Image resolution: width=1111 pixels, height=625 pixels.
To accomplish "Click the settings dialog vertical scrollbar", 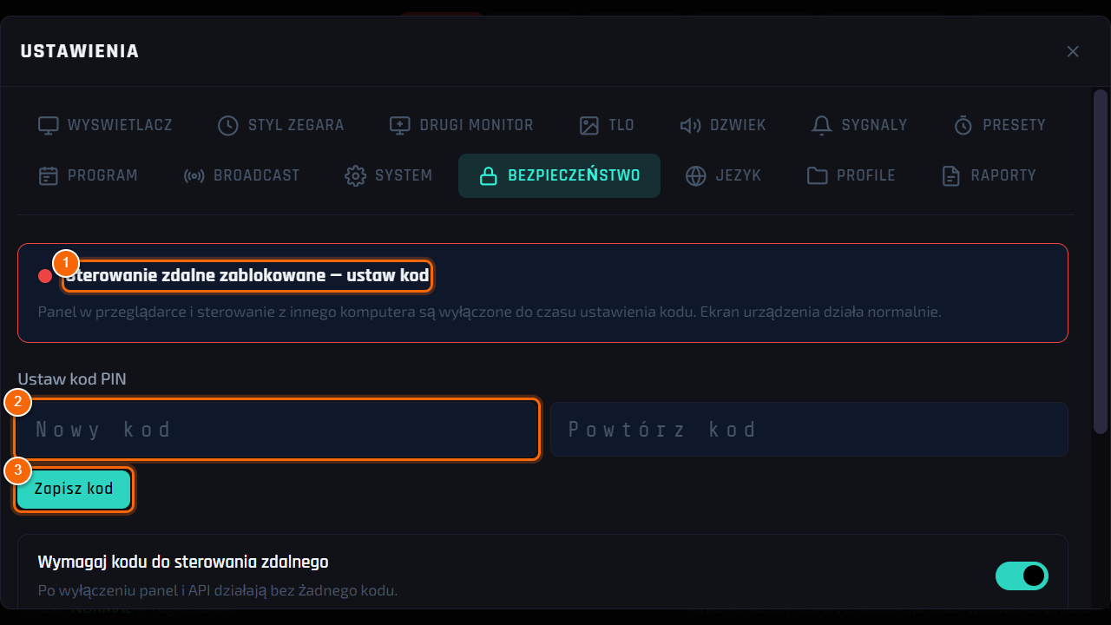I will 1100,260.
